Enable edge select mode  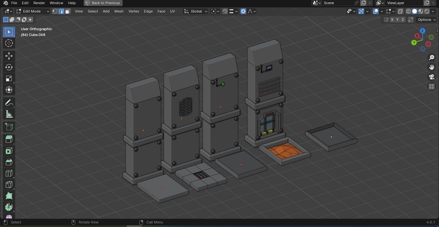point(61,11)
